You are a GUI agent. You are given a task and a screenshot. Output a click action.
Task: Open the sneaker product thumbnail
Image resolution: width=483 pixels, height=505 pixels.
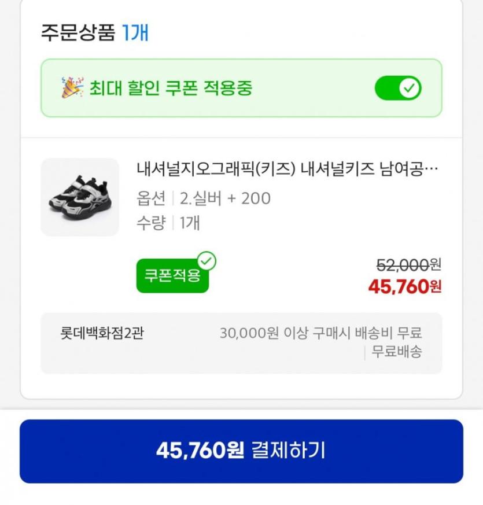(80, 197)
